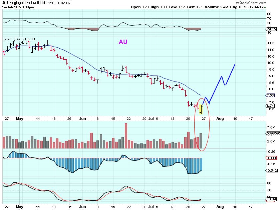This screenshot has width=280, height=210.
Task: Click the magenta AU chart annotation
Action: (x=123, y=42)
